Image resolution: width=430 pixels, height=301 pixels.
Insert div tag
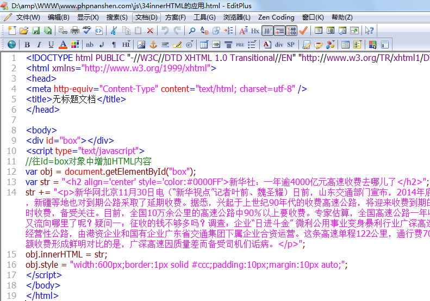279,45
